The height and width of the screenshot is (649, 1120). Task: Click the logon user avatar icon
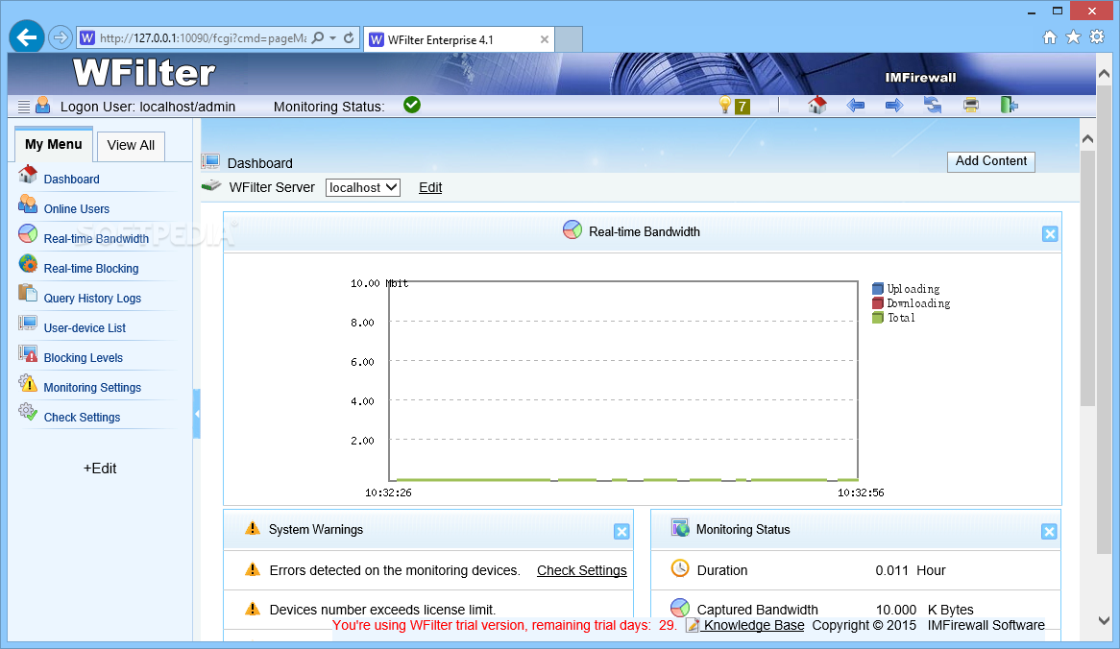tap(43, 105)
